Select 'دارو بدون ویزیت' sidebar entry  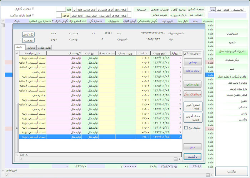239,89
